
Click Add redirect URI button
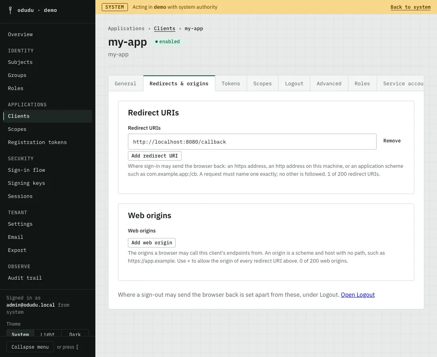click(155, 156)
